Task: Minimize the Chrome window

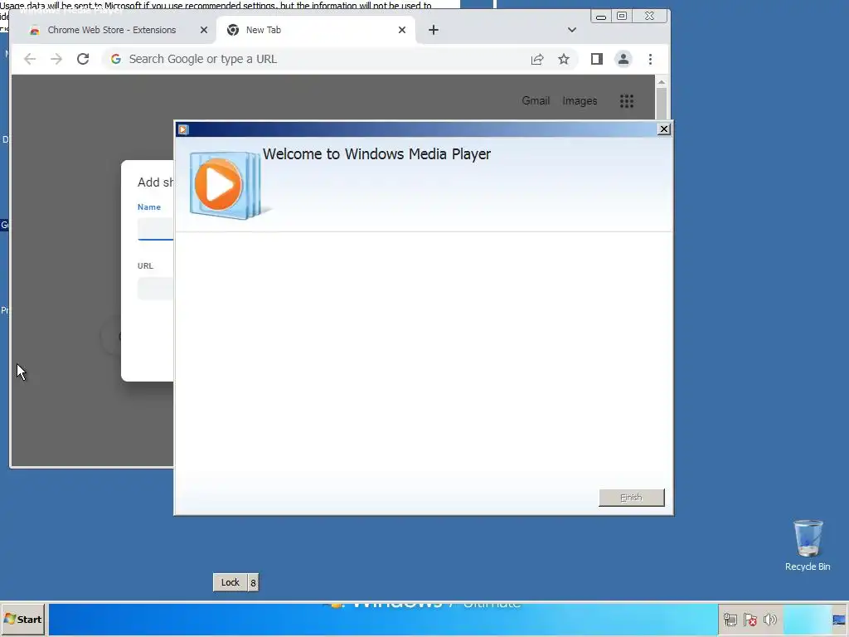Action: 600,17
